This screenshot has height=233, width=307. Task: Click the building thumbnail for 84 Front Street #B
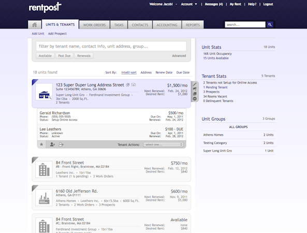[44, 169]
